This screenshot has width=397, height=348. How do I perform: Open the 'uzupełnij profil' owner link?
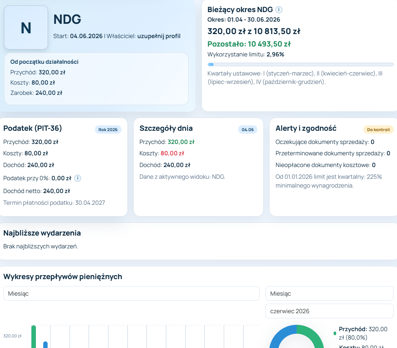point(159,36)
